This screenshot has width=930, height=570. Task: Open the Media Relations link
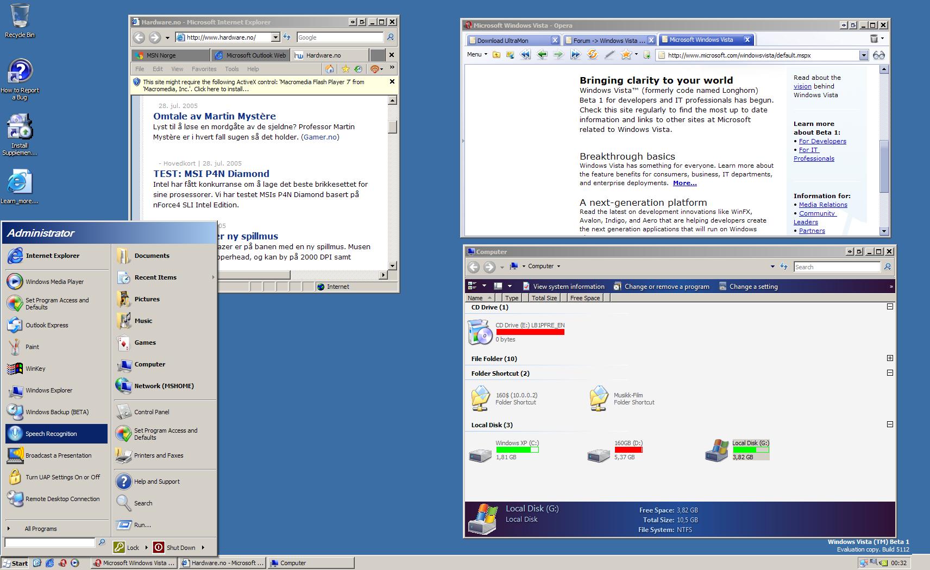coord(823,205)
